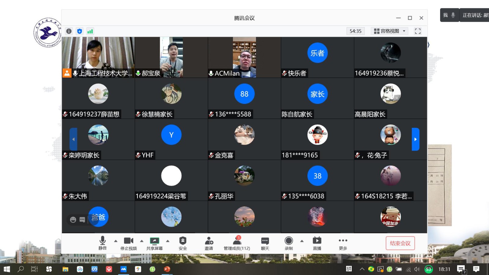The width and height of the screenshot is (489, 275).
Task: Open Wi-Fi network tray icon
Action: (x=408, y=269)
